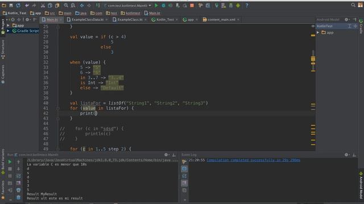Click the Cut scissors icon
364x204 pixels.
[x=43, y=5]
